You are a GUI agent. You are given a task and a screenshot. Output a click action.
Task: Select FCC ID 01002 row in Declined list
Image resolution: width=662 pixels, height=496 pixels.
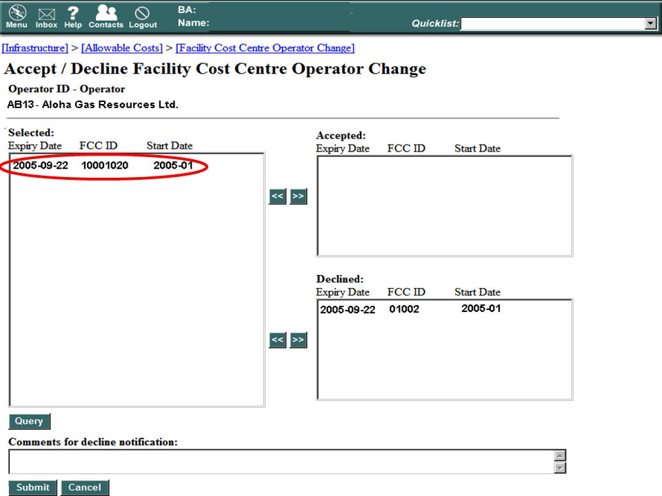410,309
